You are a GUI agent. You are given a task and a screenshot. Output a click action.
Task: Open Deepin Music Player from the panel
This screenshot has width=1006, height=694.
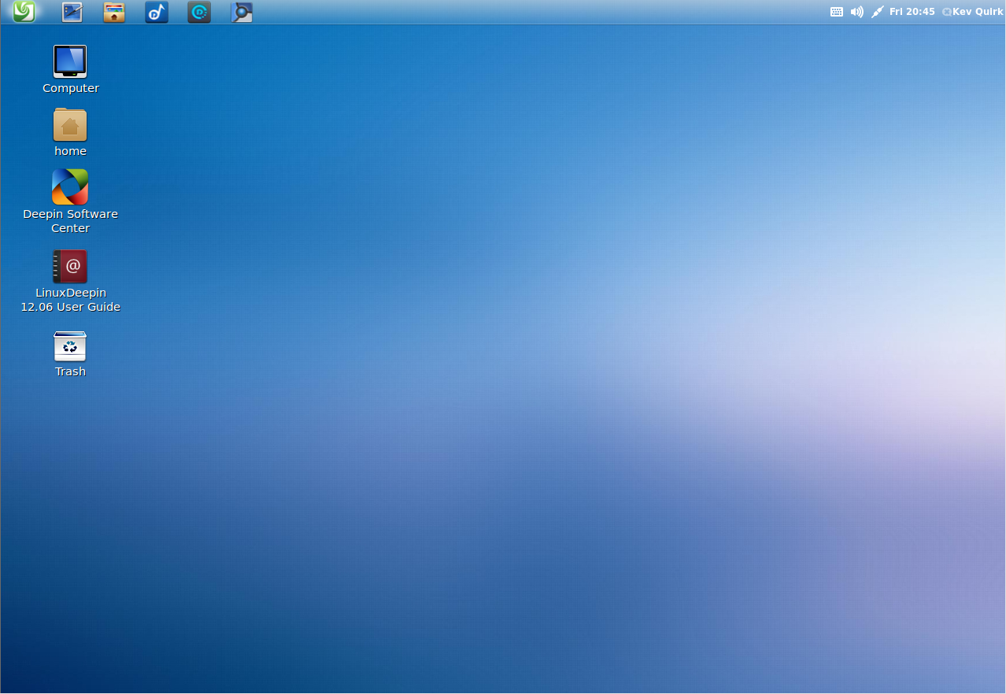pyautogui.click(x=157, y=12)
